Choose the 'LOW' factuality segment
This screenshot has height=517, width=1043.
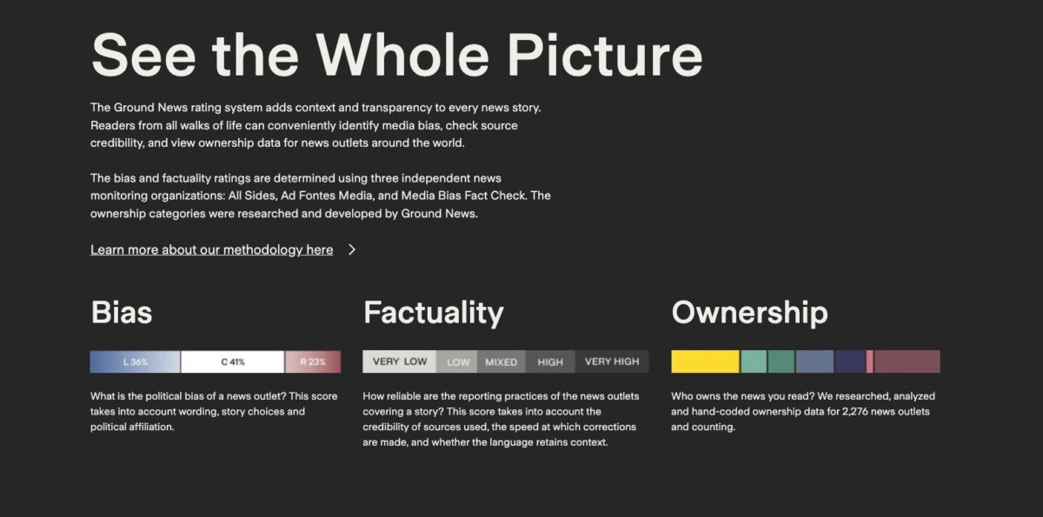458,361
